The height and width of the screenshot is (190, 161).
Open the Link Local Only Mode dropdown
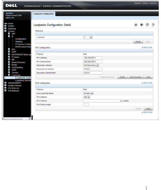[88, 93]
